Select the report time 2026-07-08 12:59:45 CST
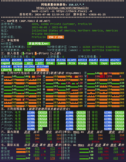 click(x=53, y=15)
